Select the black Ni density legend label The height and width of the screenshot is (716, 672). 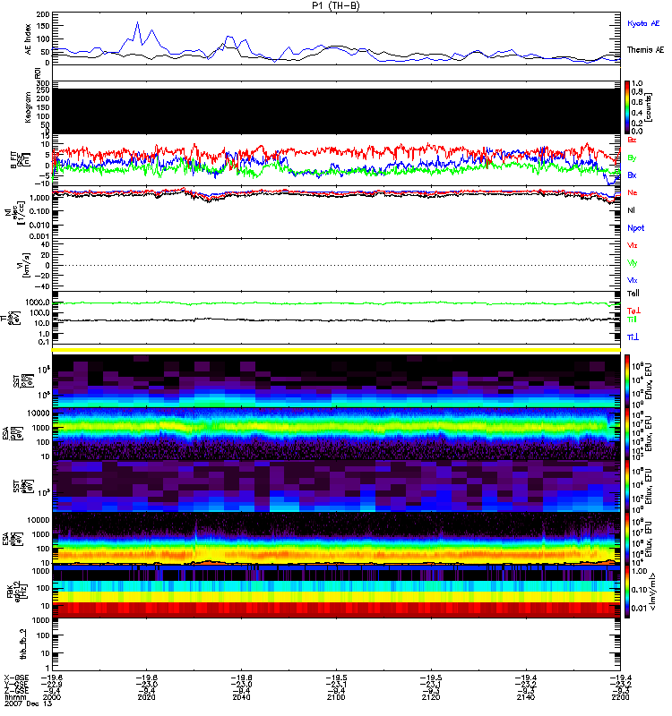(x=631, y=210)
